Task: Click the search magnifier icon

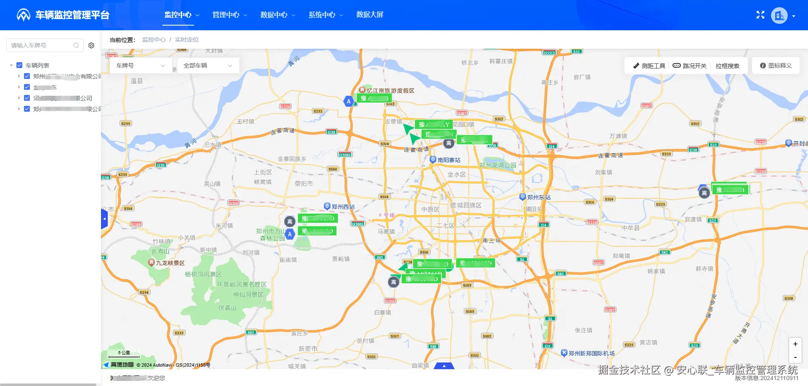Action: point(76,45)
